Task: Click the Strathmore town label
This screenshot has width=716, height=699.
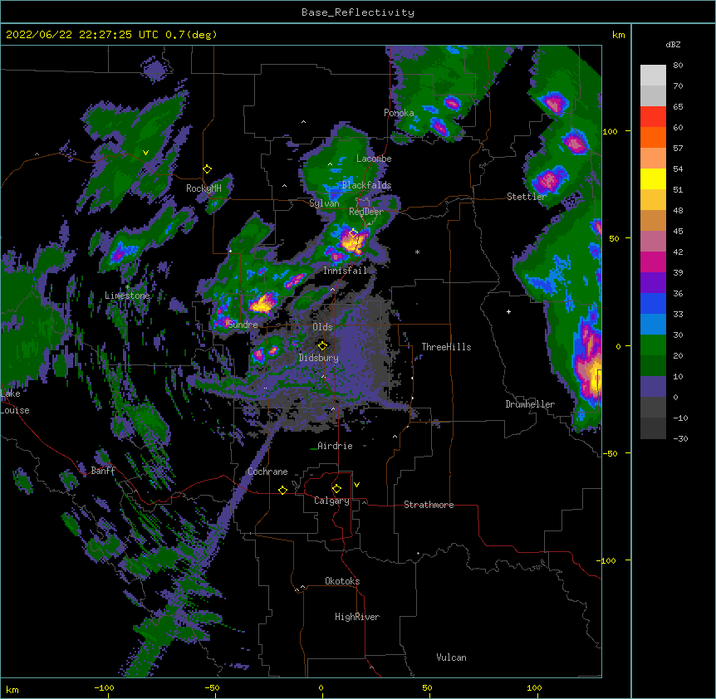Action: coord(429,505)
